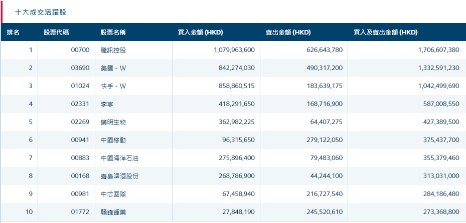The width and height of the screenshot is (466, 223).
Task: Click the 賣出金額 (HKD) column header
Action: 288,32
